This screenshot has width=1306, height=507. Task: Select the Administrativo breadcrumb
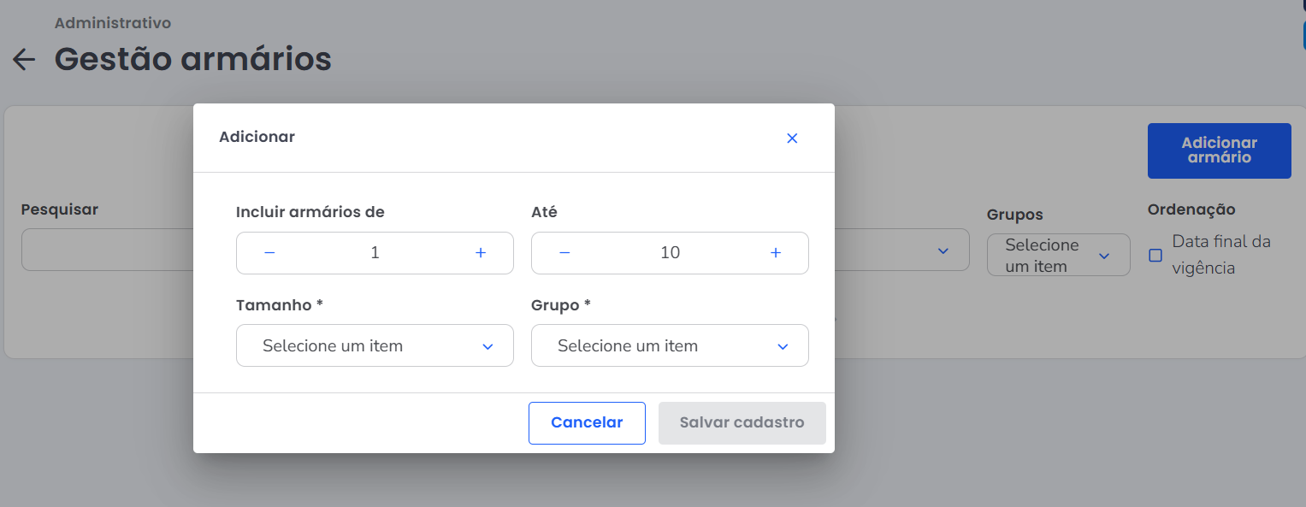(x=113, y=23)
